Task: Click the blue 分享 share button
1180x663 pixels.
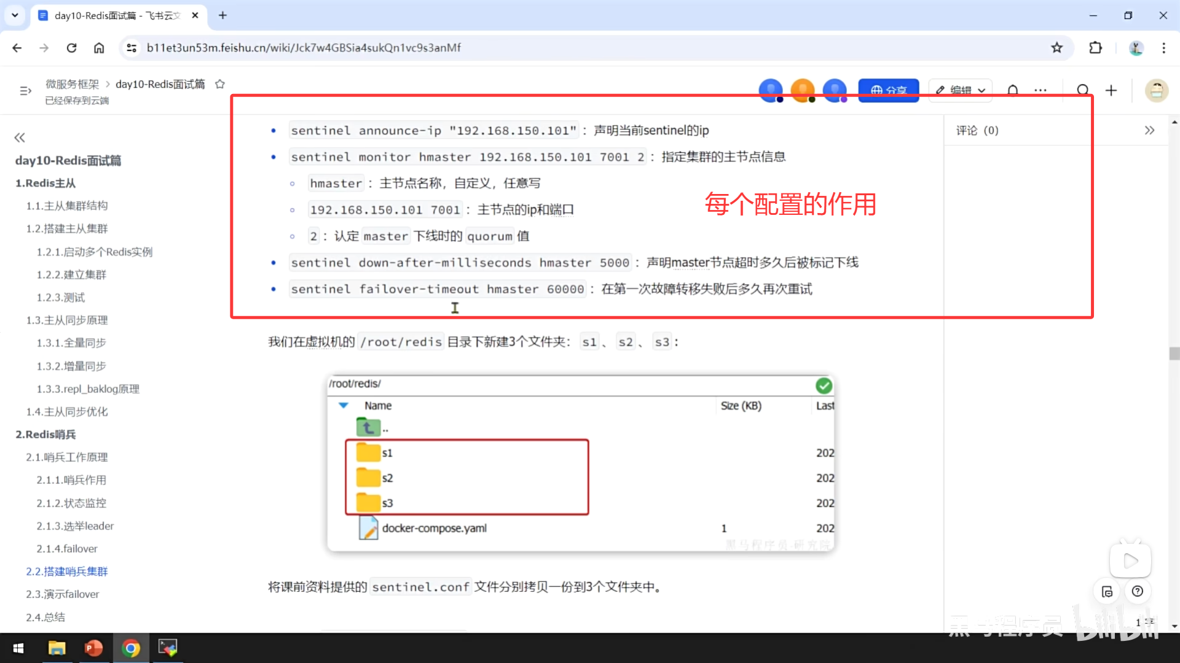Action: click(x=888, y=90)
